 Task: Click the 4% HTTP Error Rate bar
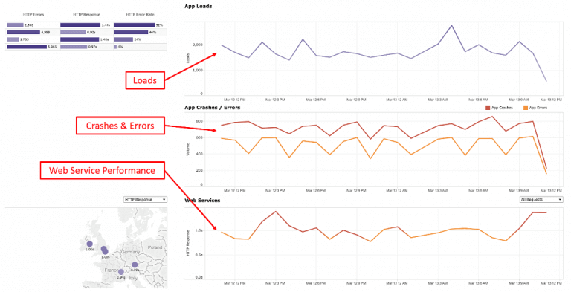click(x=115, y=47)
